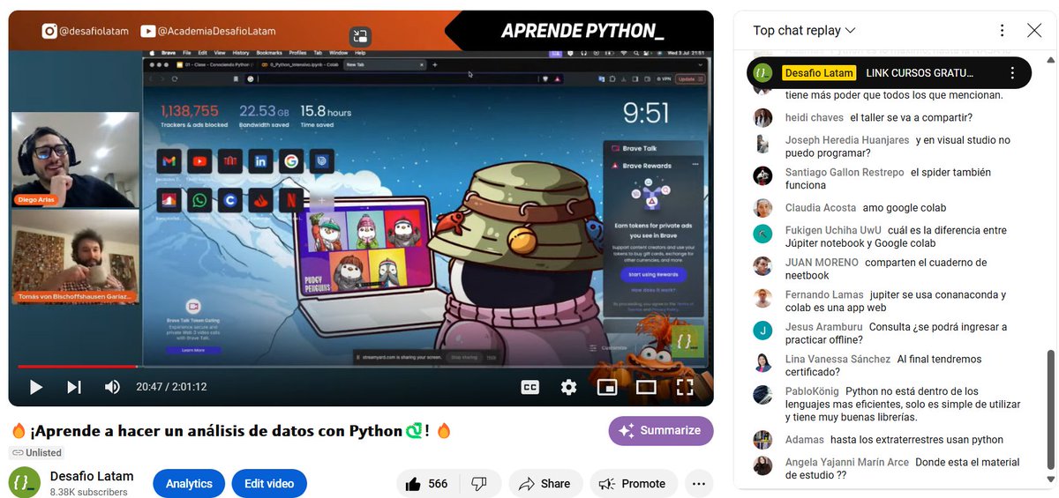The width and height of the screenshot is (1059, 498).
Task: Open the Desafio Latam channel avatar
Action: pos(24,483)
